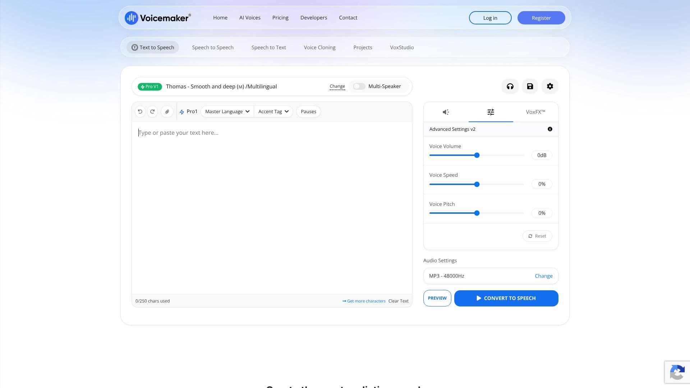Open the Developers page
The width and height of the screenshot is (690, 388).
point(314,18)
